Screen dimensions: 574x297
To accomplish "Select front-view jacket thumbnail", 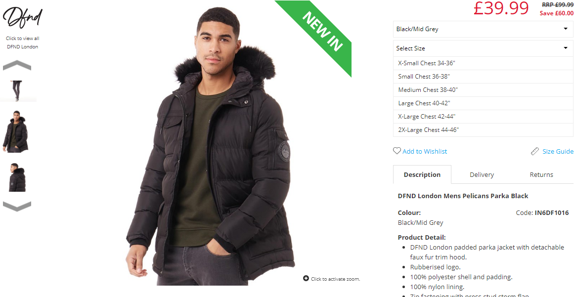I will click(x=15, y=131).
